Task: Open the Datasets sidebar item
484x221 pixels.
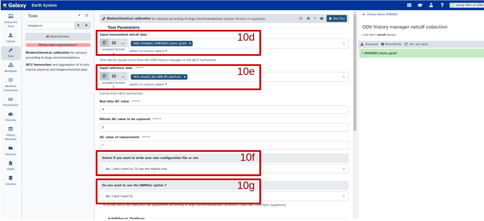Action: [11, 151]
